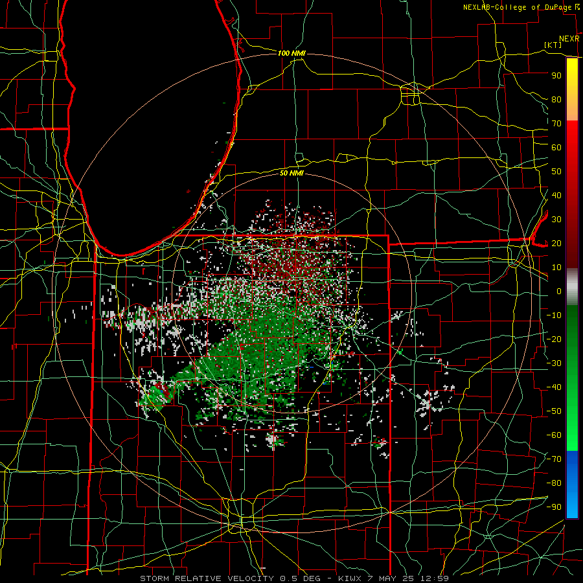Click the -30 value on velocity scale

click(554, 363)
